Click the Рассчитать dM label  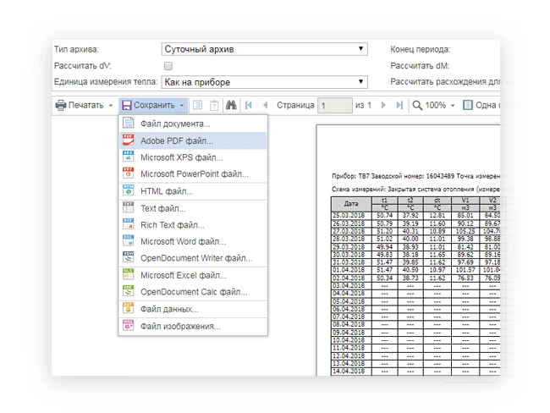point(420,66)
